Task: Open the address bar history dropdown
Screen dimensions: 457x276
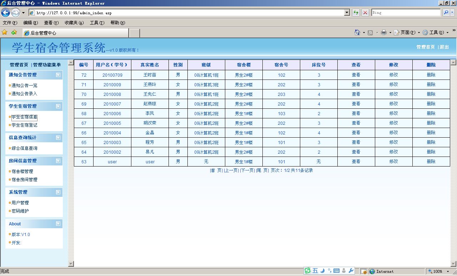Action: (347, 12)
